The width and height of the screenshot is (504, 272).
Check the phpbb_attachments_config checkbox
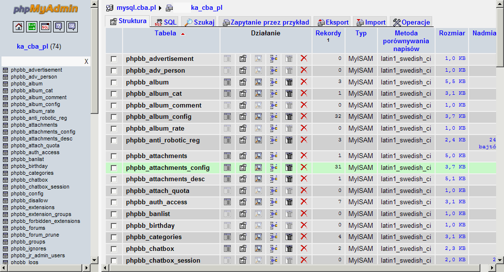coord(114,168)
